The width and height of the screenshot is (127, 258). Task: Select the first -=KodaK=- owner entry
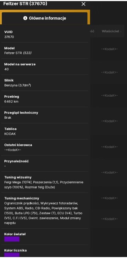coord(109,49)
